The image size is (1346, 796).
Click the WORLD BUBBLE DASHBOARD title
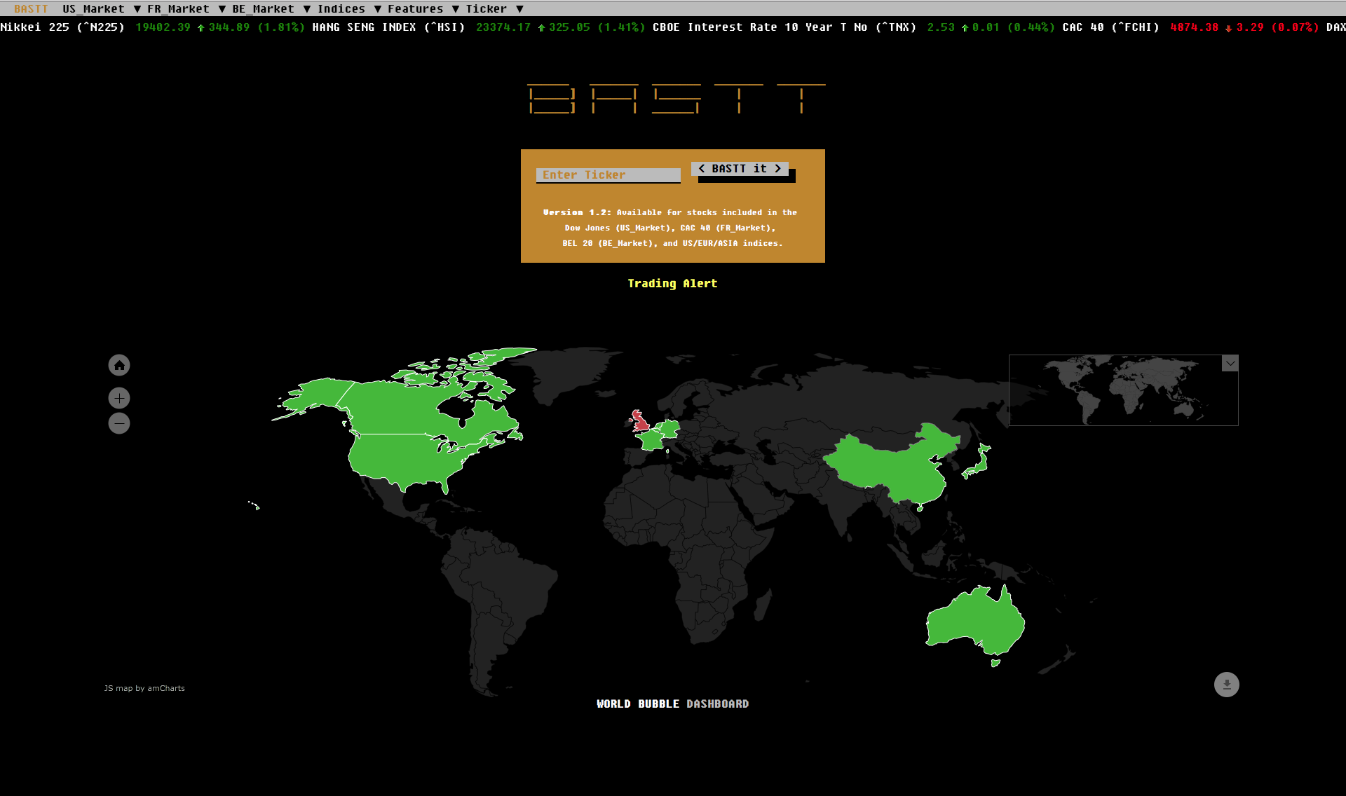672,704
